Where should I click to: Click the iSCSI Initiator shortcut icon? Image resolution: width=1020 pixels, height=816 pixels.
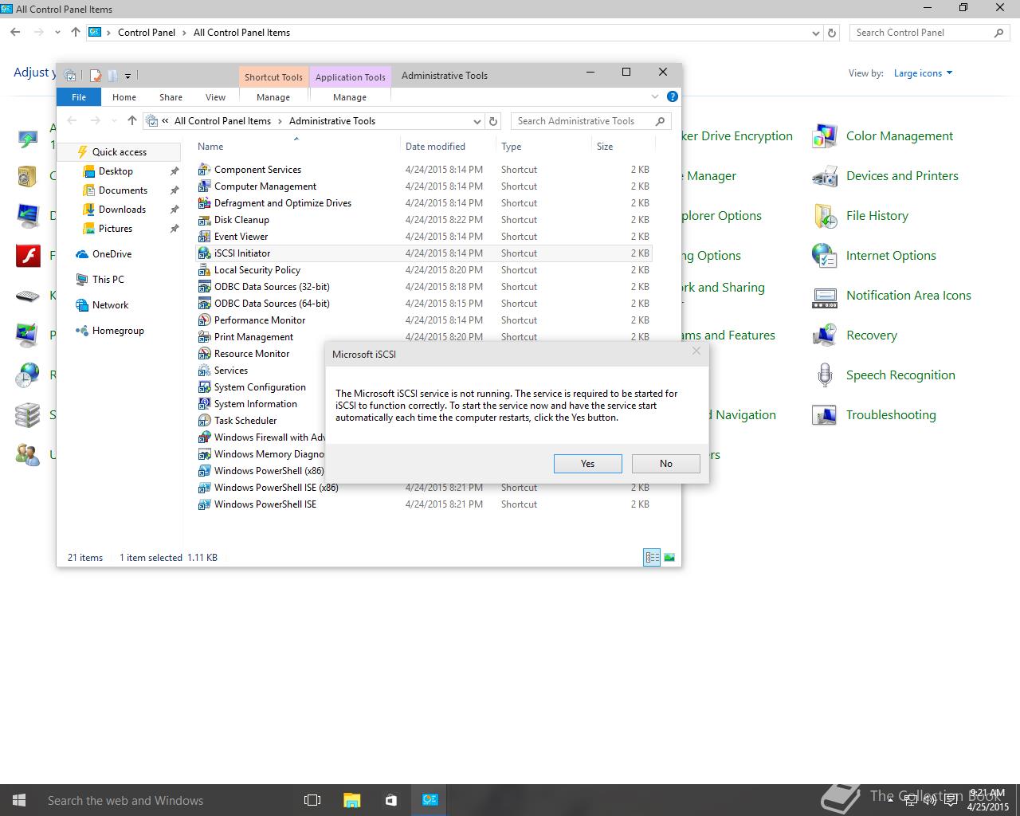(x=204, y=253)
